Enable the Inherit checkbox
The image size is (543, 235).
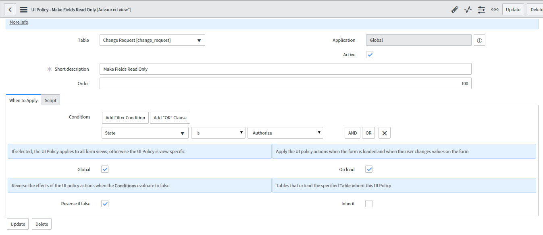[x=368, y=203]
